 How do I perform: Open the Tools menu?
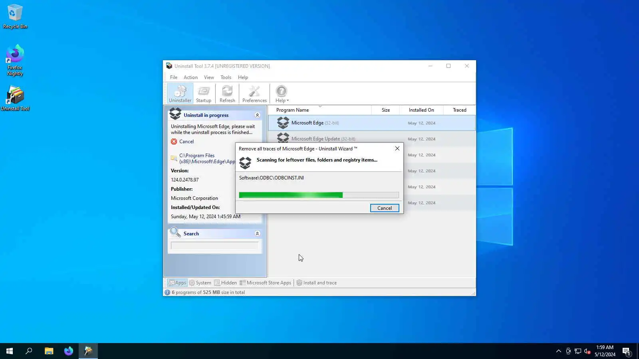226,77
